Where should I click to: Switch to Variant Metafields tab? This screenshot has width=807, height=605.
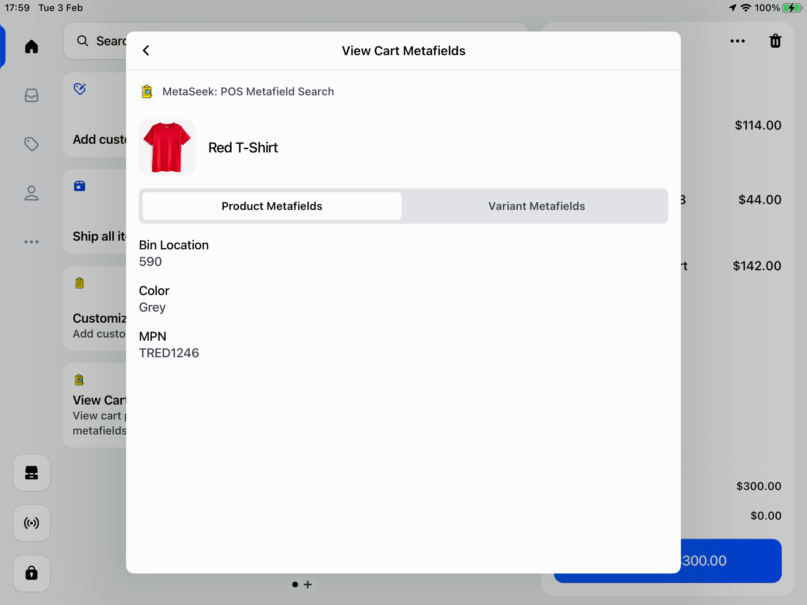[x=536, y=206]
